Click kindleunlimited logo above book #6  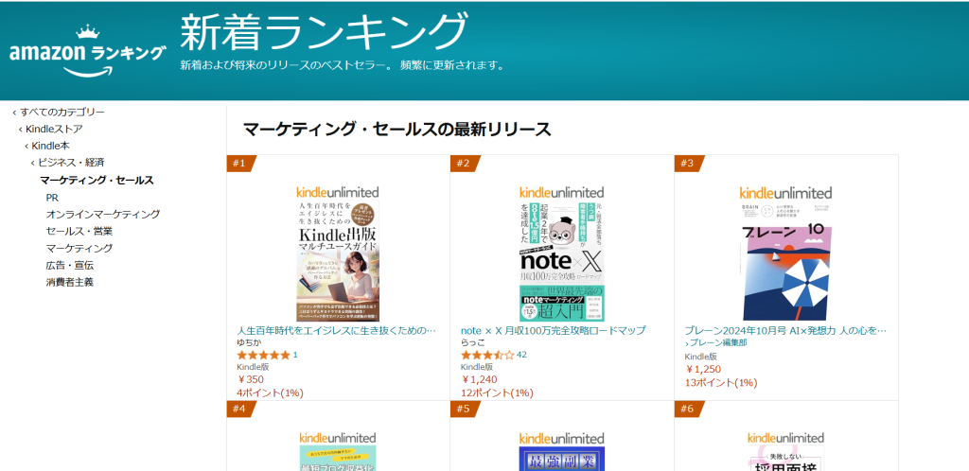785,439
